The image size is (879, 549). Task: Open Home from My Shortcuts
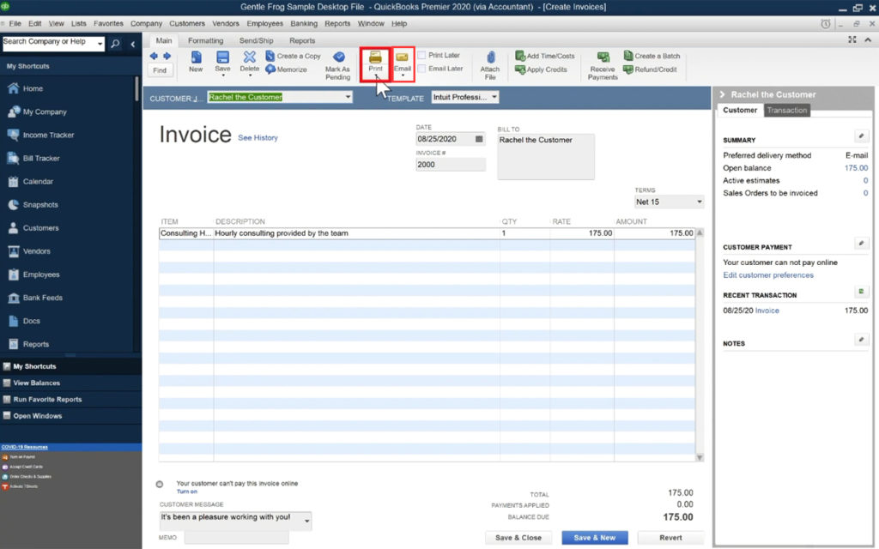[33, 88]
